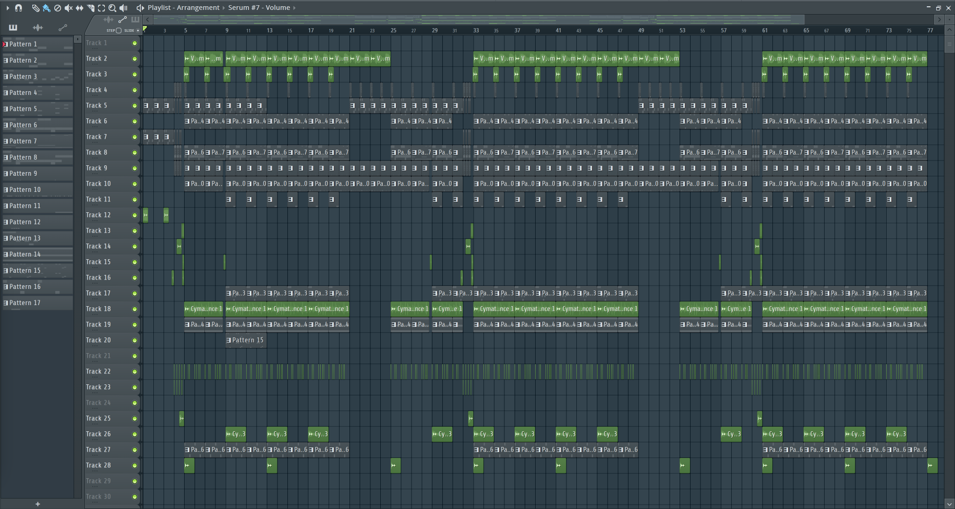
Task: Select the Mute tool
Action: coord(68,8)
